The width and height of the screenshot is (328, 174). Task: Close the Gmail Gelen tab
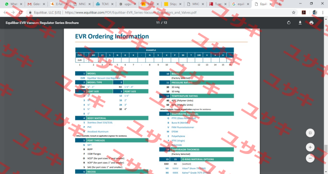tap(44, 4)
